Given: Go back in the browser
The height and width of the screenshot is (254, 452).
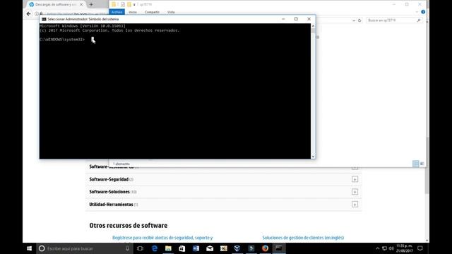Looking at the screenshot, I should [x=28, y=13].
